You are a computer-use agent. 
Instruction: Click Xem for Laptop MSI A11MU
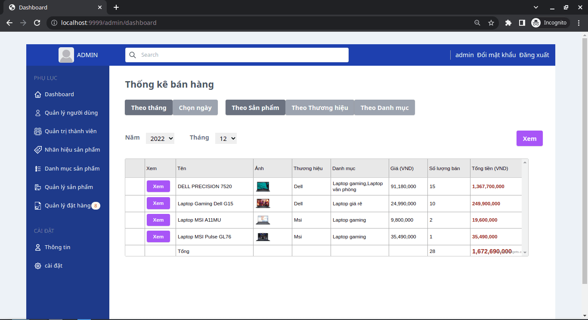(158, 220)
